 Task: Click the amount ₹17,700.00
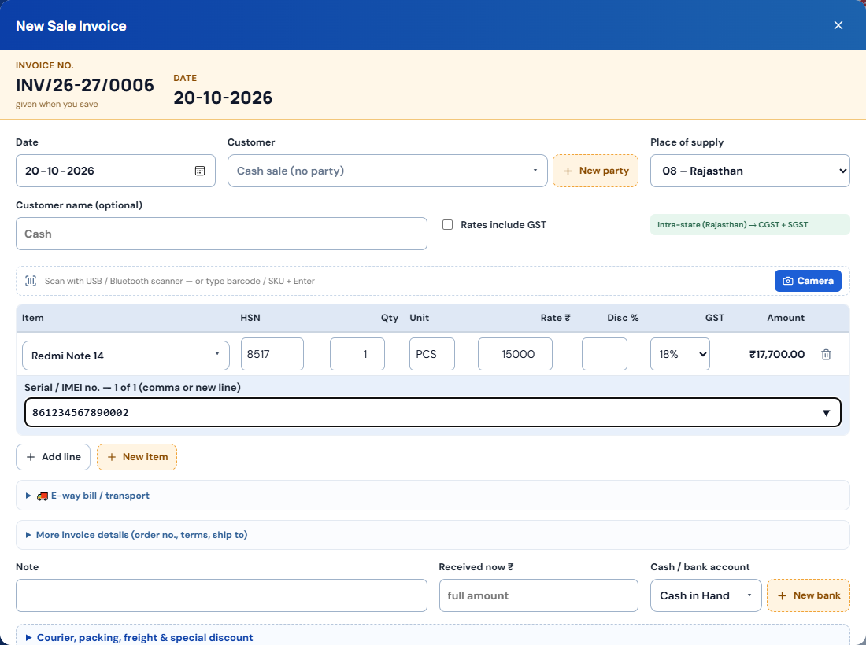776,354
